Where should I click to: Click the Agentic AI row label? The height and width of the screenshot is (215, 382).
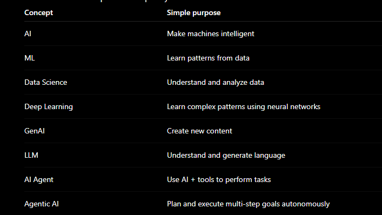point(42,204)
